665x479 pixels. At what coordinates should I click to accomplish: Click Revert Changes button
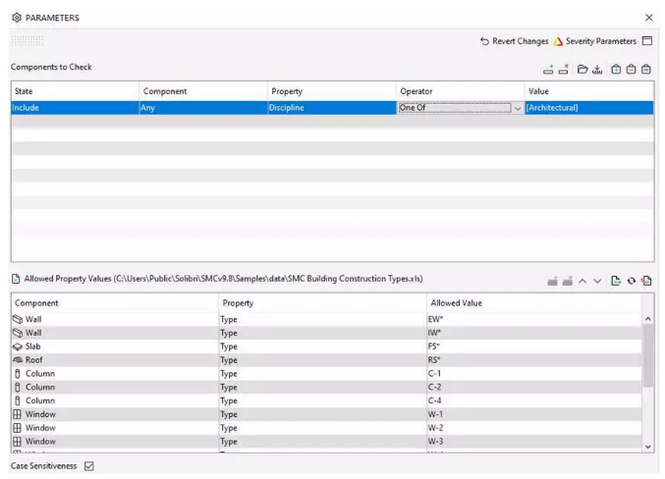point(515,41)
